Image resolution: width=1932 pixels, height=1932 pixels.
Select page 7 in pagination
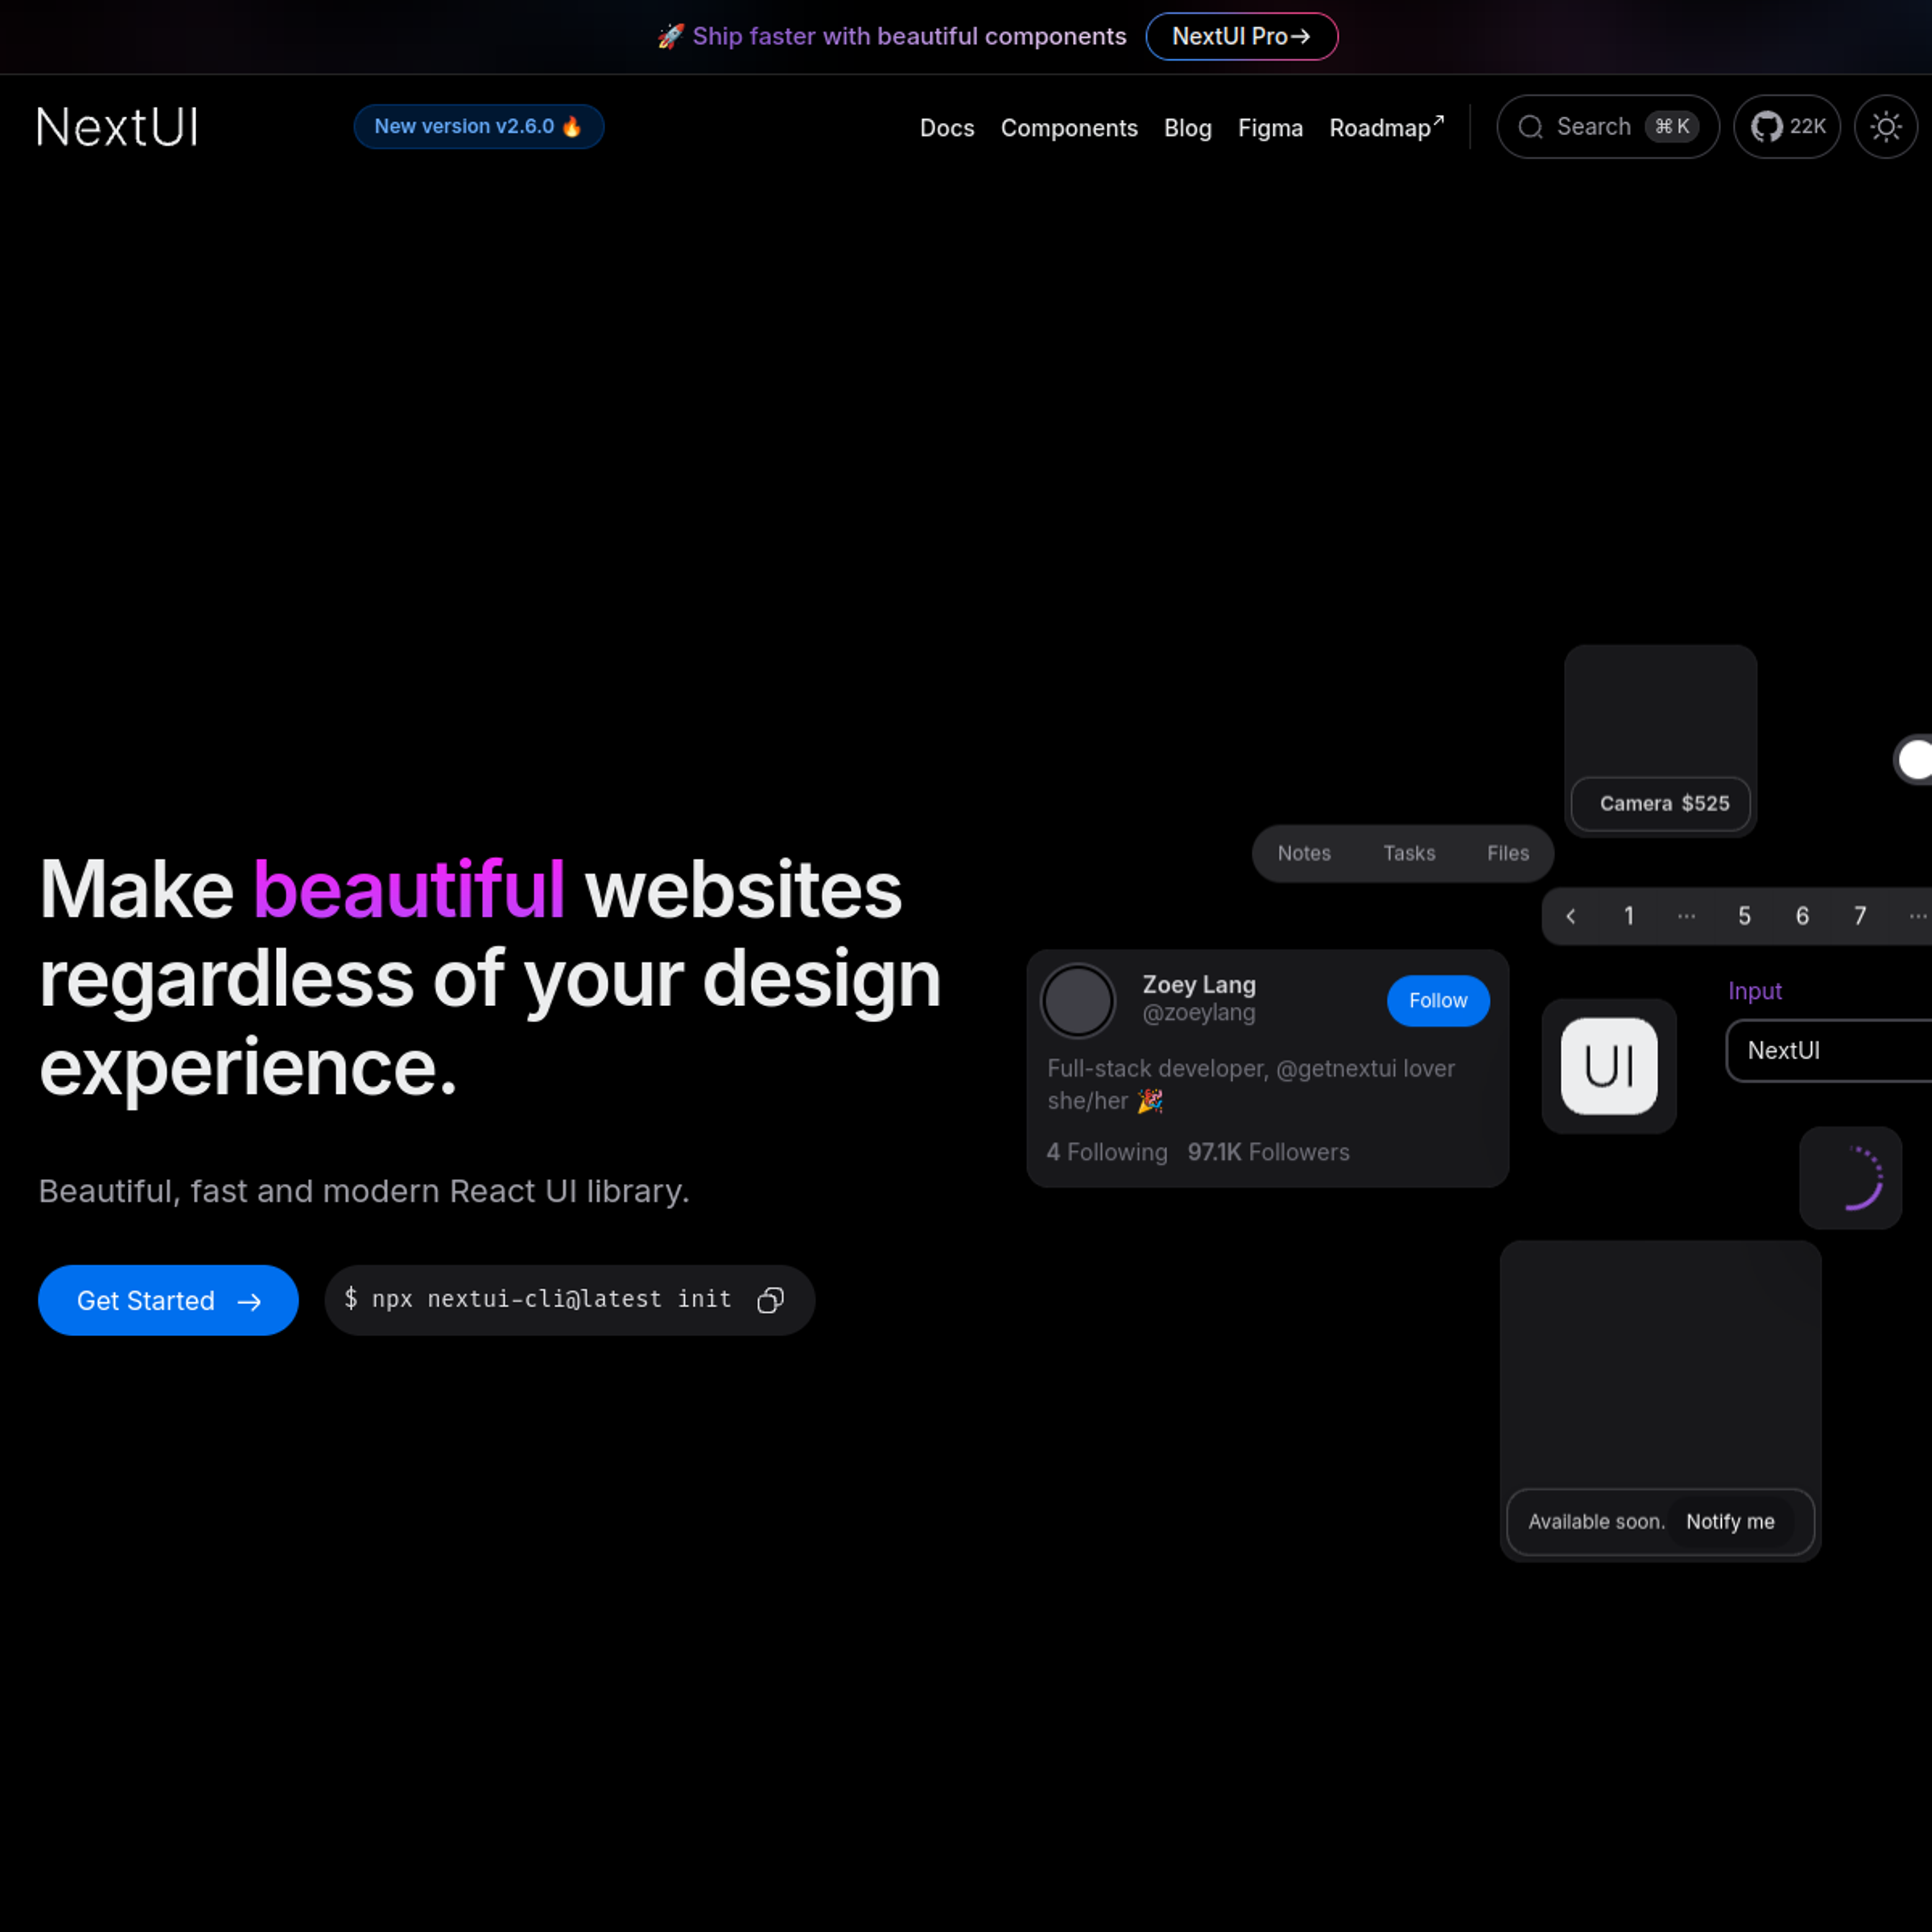1860,916
